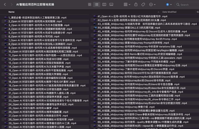Click video icon of file 25_Open AI 如何用AI解梦
The width and height of the screenshot is (199, 129).
[x=6, y=108]
